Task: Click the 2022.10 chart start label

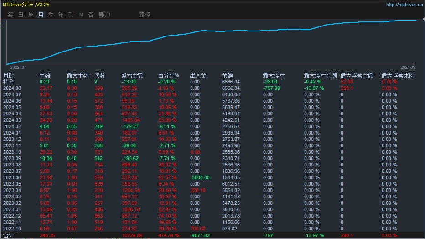Action: tap(17, 68)
